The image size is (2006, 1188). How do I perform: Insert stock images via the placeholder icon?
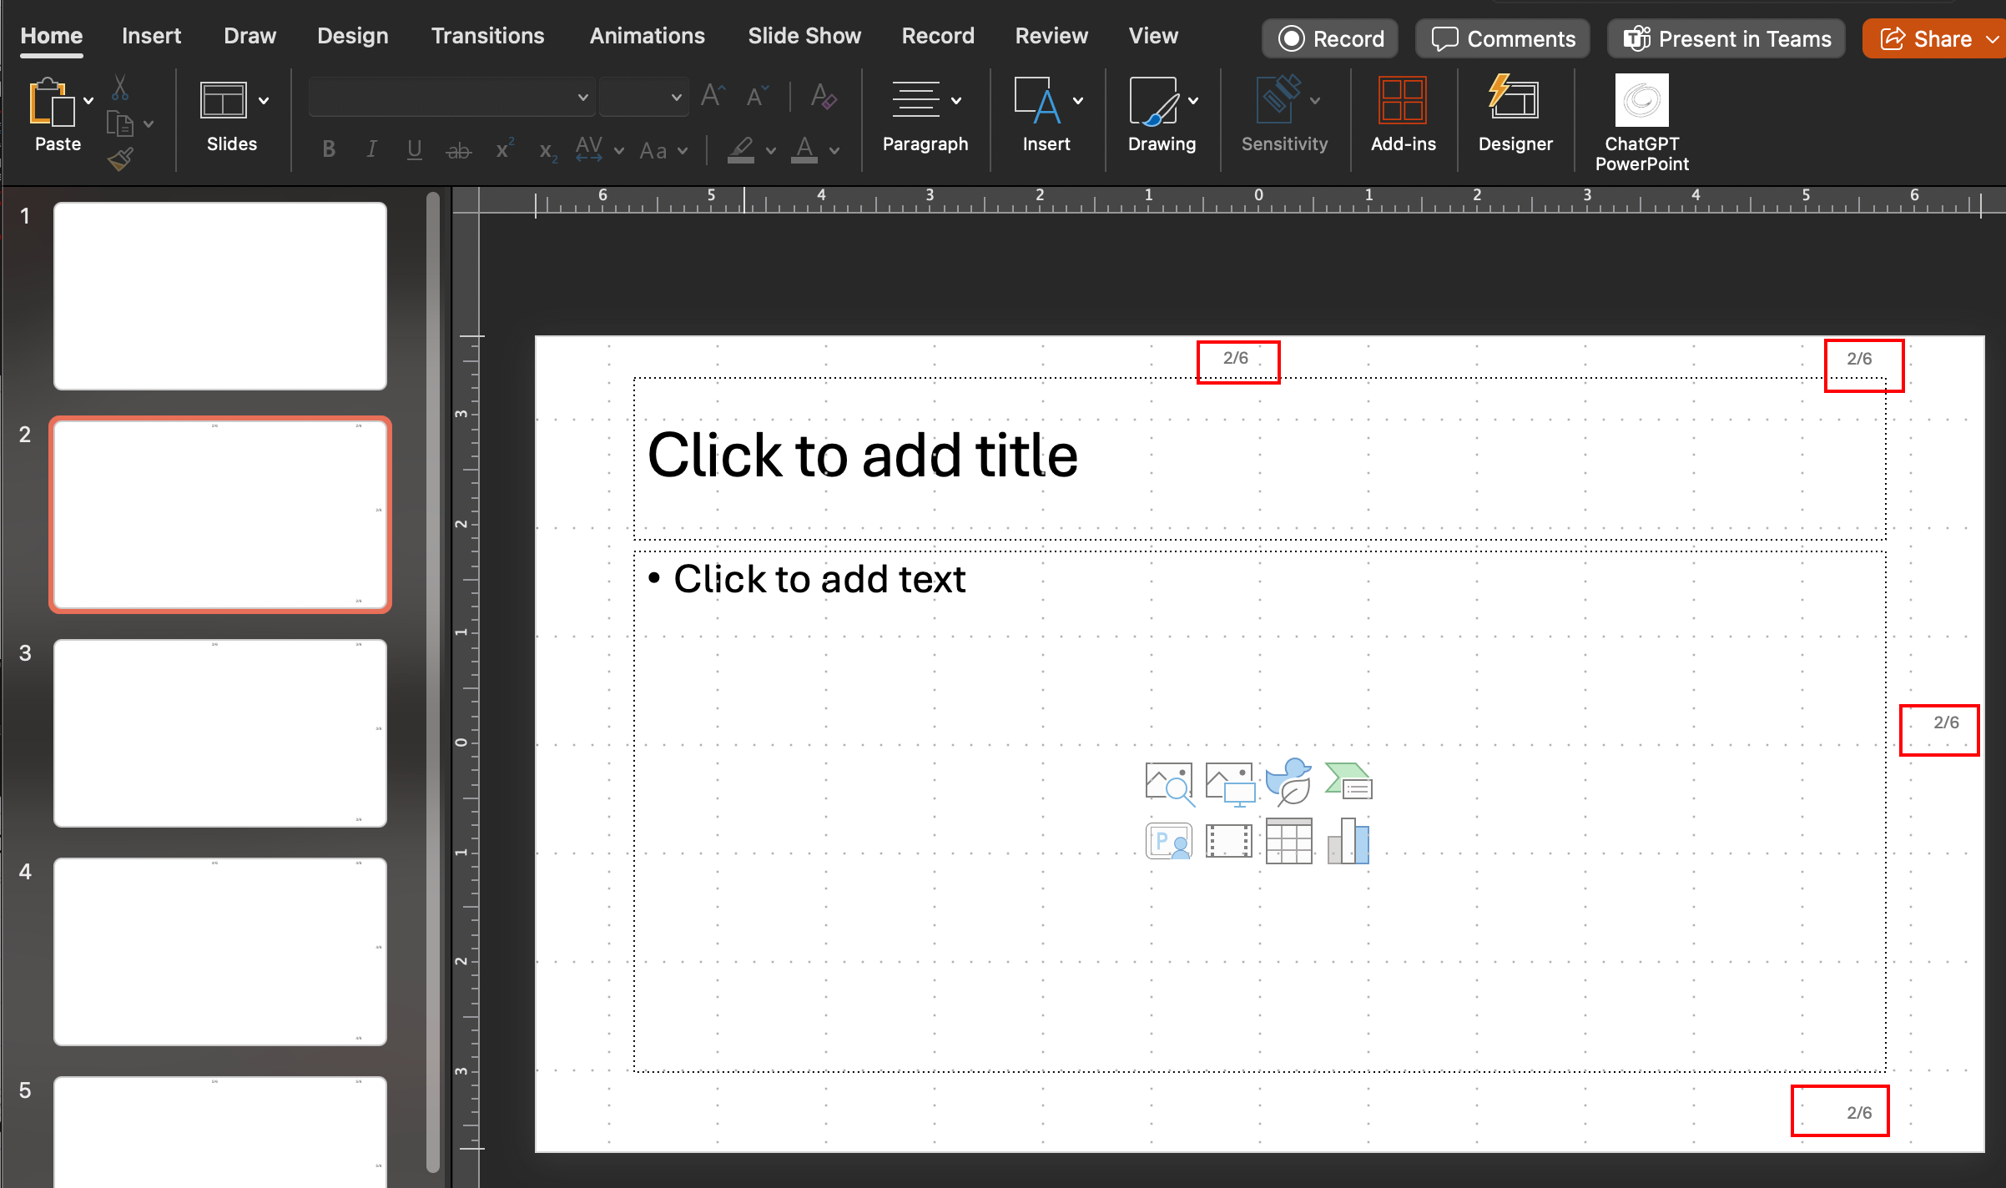1168,783
